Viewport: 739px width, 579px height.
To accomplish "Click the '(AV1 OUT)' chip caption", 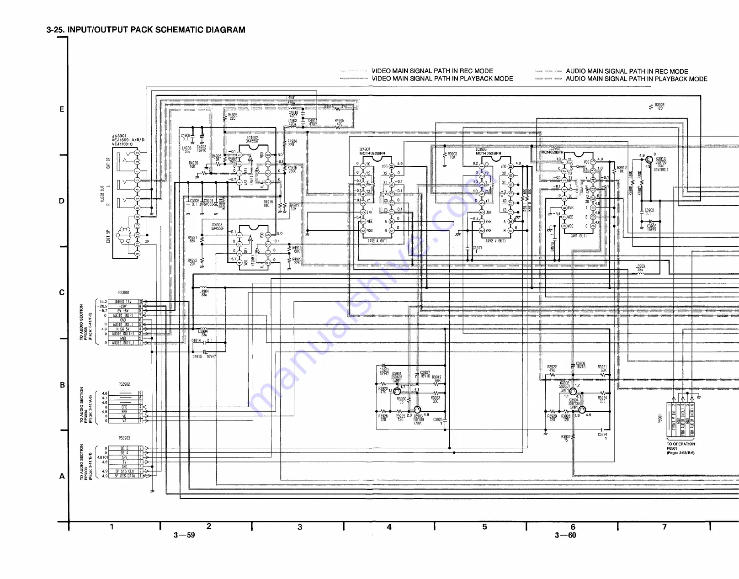I will 578,236.
